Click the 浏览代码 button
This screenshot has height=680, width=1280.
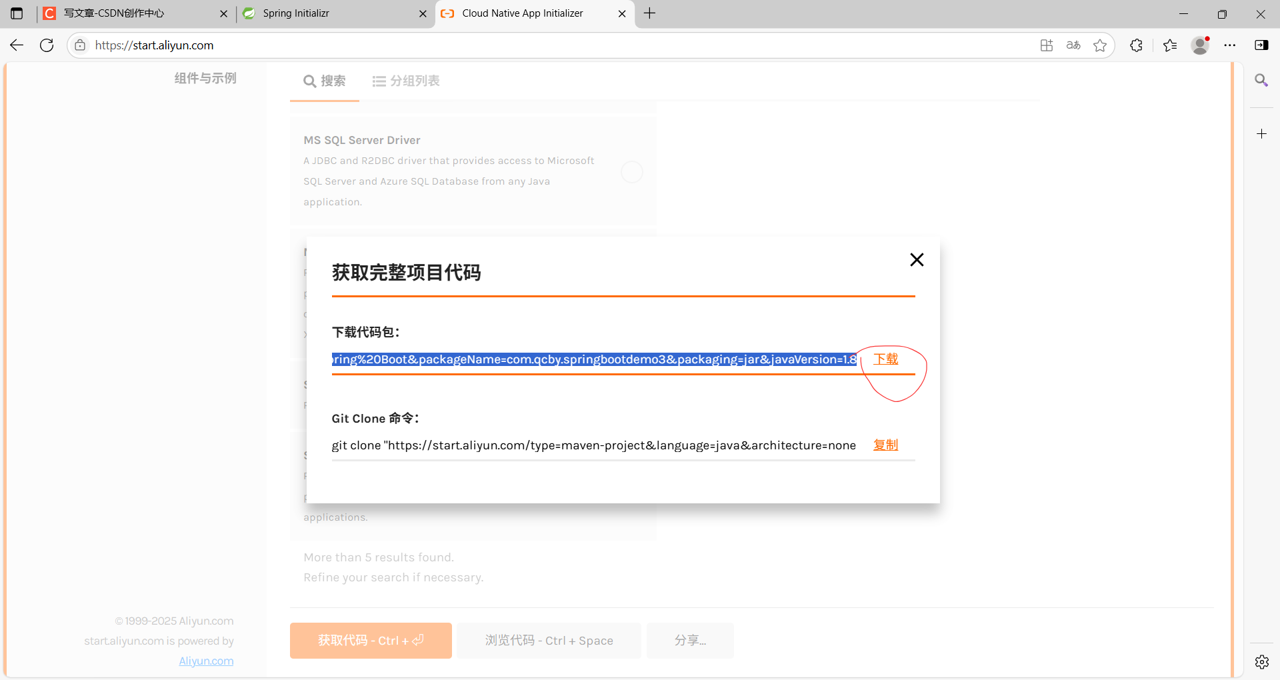point(549,641)
